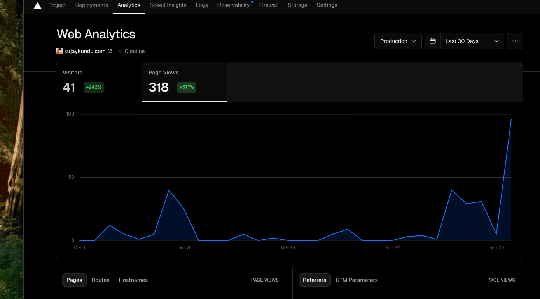Click the ellipsis more-options icon

point(515,41)
